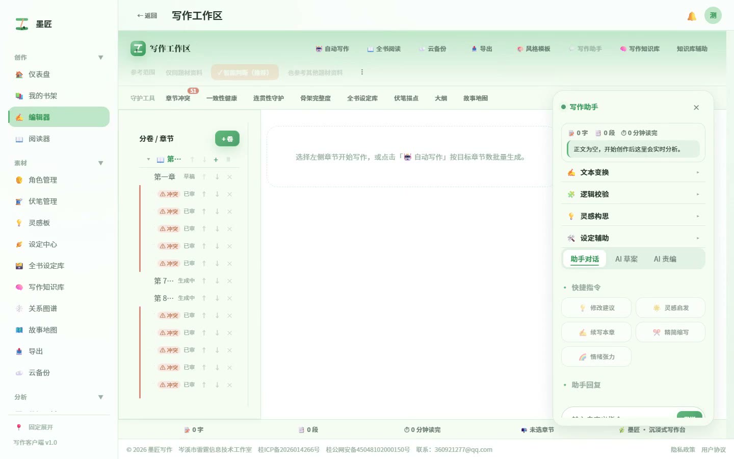734x459 pixels.
Task: Click the notification bell icon
Action: (692, 16)
